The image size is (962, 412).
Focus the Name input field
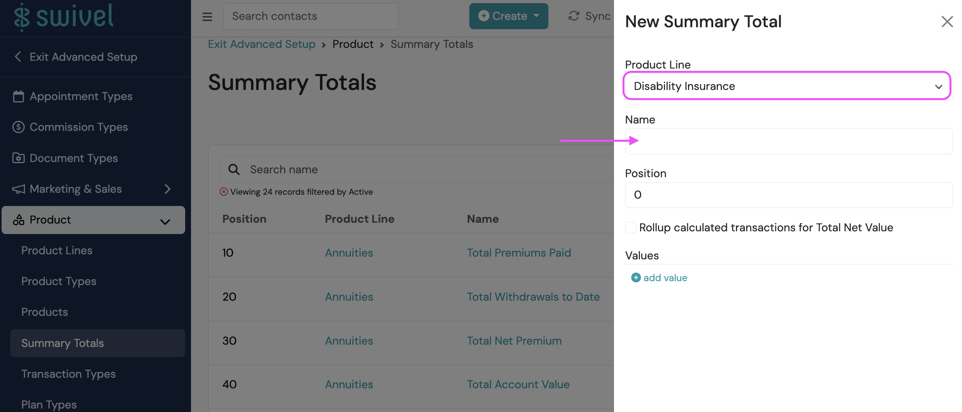coord(789,141)
